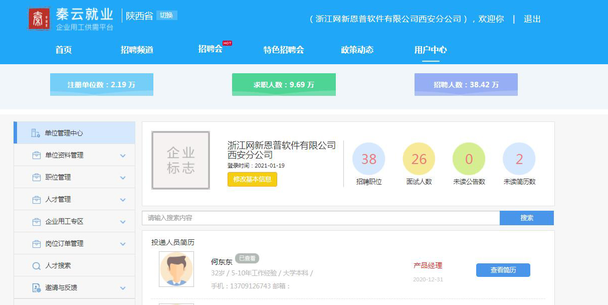Expand 岗位订单管理 with its chevron
The width and height of the screenshot is (608, 305).
123,244
